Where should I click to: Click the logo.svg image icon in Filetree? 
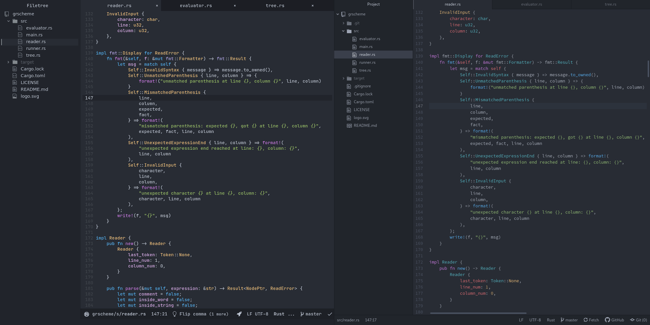click(14, 96)
